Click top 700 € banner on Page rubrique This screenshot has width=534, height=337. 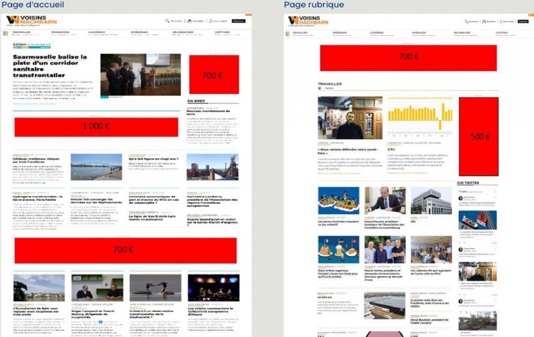click(x=408, y=58)
